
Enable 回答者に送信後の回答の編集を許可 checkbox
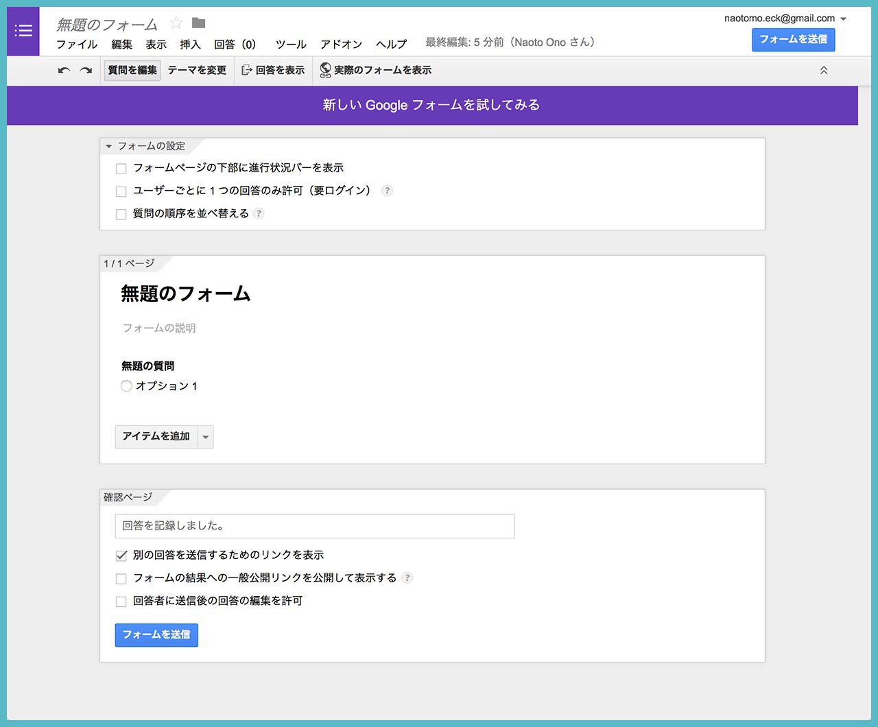click(121, 601)
